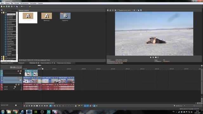Open the Auto Ripple mode dropdown arrow
The width and height of the screenshot is (203, 114).
point(92,106)
